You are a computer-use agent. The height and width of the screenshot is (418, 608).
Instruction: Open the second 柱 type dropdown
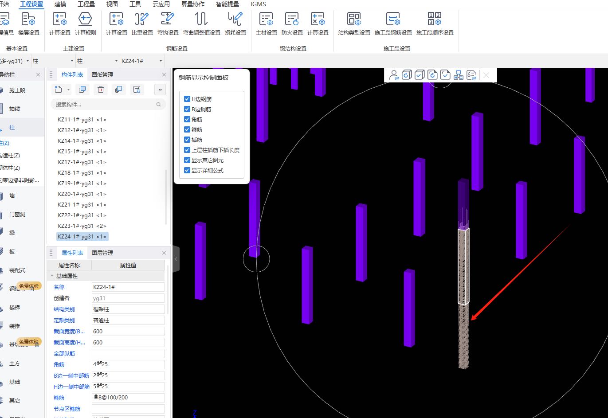[97, 61]
